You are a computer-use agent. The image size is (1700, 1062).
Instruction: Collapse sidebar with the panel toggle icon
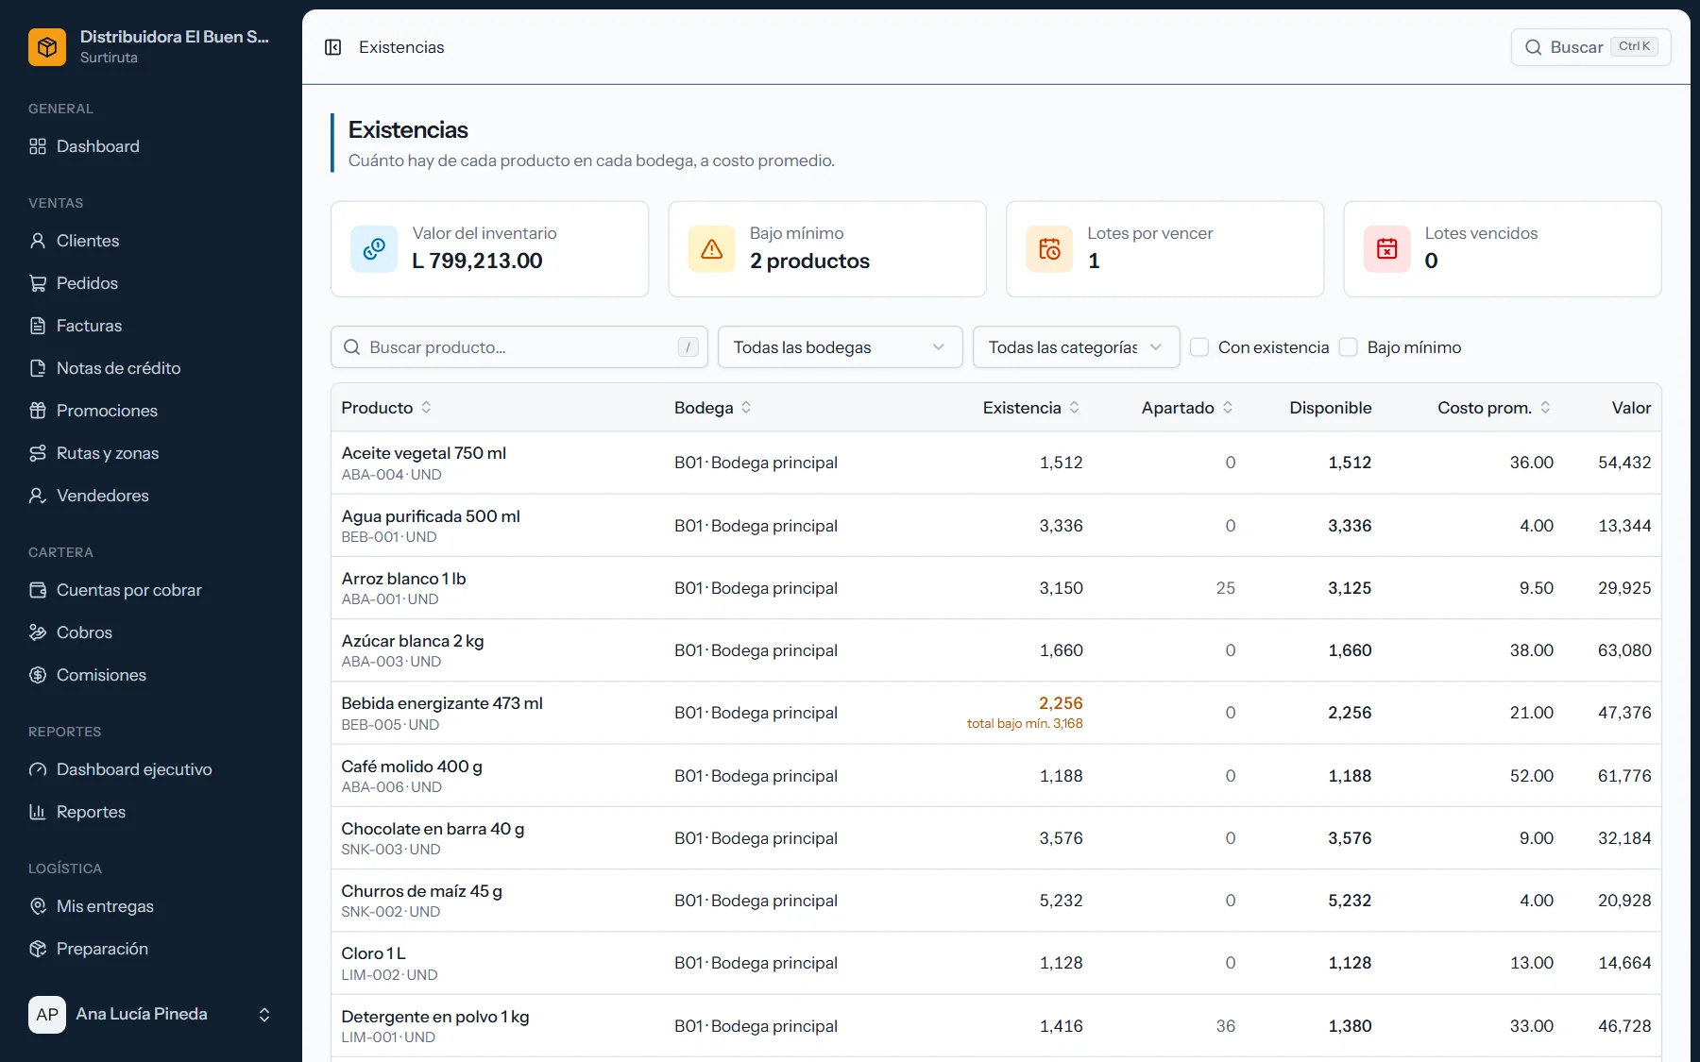332,47
